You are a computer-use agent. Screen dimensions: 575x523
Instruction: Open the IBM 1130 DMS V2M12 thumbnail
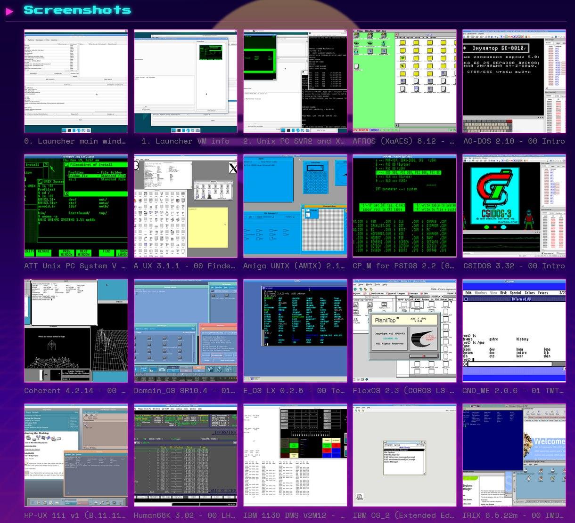295,455
